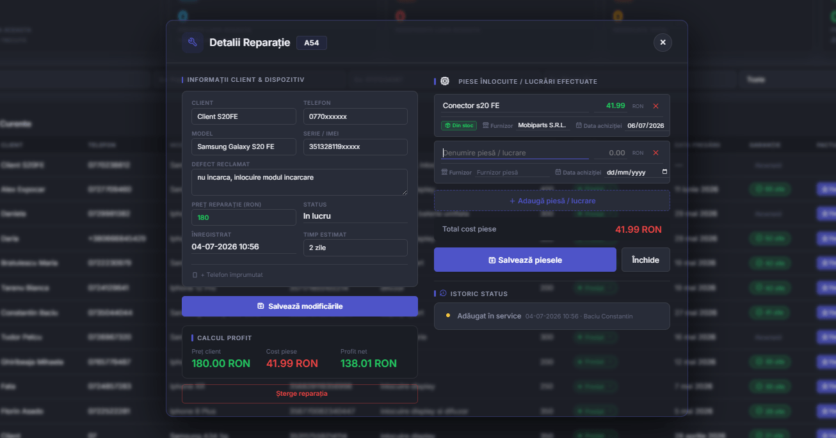
Task: Click the Înregistrat value 04-07-2026 10:56
Action: [x=225, y=246]
